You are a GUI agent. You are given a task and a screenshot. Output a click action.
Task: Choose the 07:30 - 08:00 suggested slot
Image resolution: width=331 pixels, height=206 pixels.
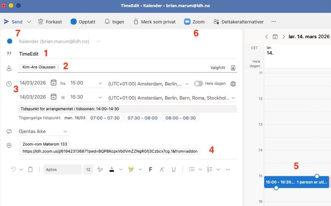[x=143, y=118]
